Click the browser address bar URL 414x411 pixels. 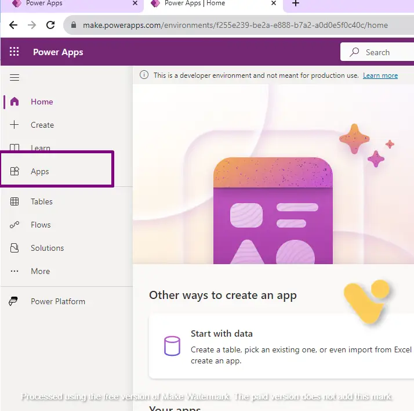(x=235, y=25)
